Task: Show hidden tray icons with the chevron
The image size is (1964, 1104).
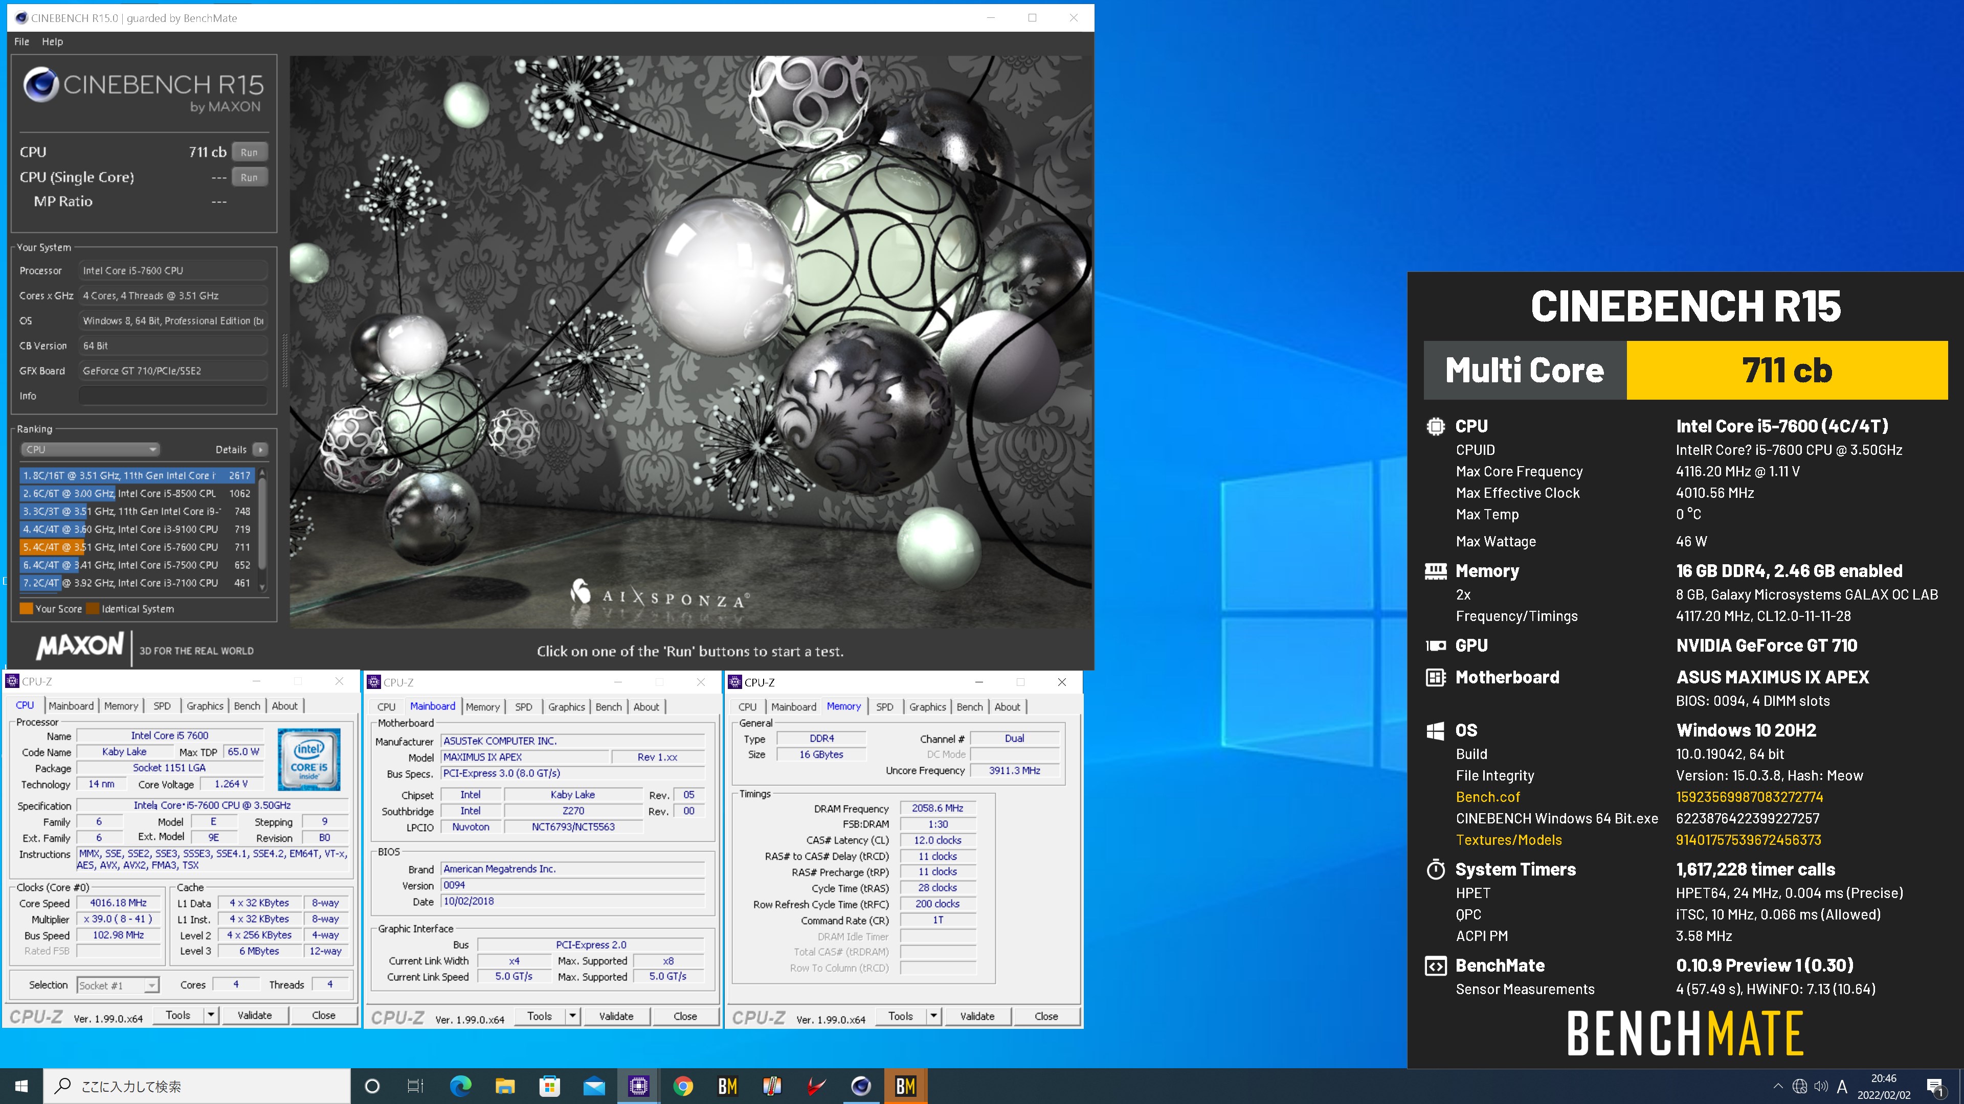Action: [x=1778, y=1087]
